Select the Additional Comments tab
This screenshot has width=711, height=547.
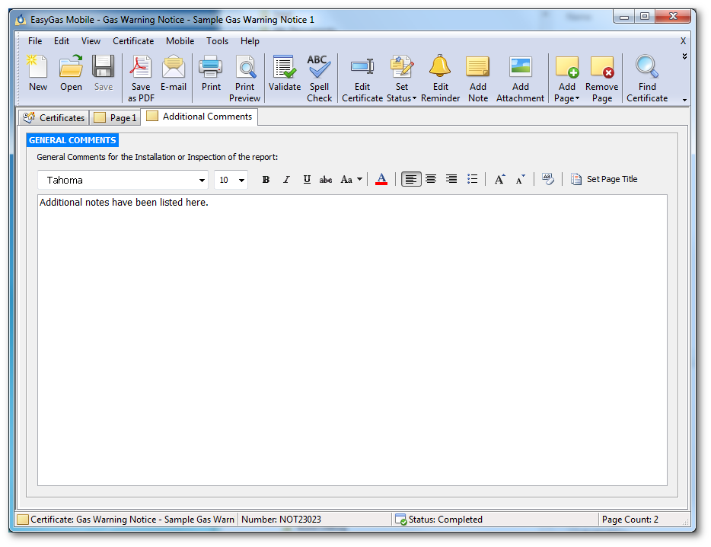point(199,117)
